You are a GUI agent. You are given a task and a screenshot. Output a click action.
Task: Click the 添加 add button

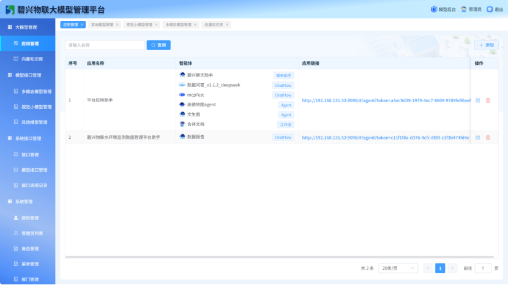coord(487,45)
